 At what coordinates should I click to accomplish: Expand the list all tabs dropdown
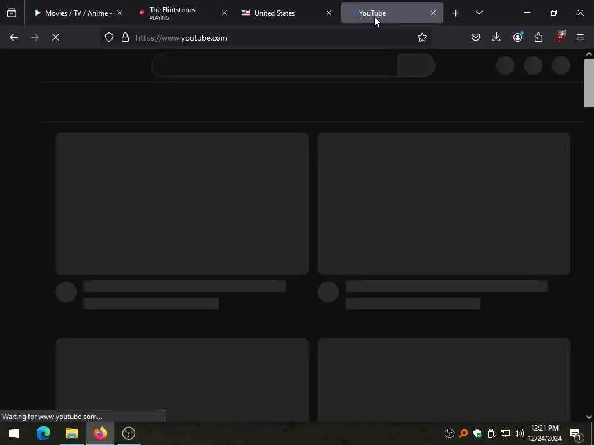coord(479,13)
